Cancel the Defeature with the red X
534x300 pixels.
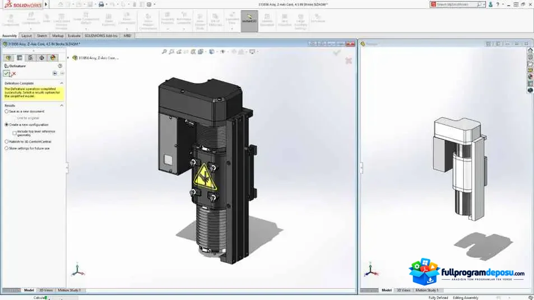[14, 73]
